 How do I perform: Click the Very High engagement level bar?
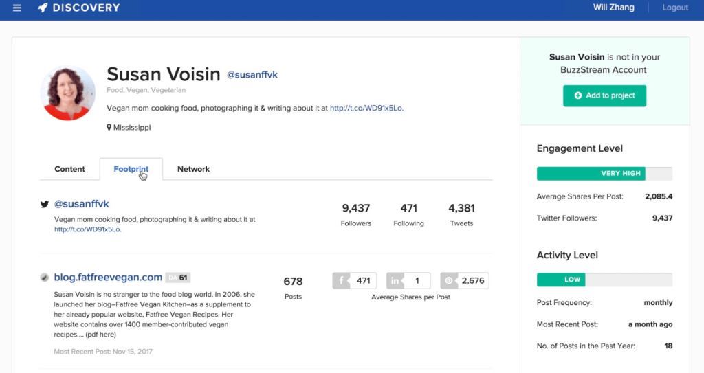(604, 174)
